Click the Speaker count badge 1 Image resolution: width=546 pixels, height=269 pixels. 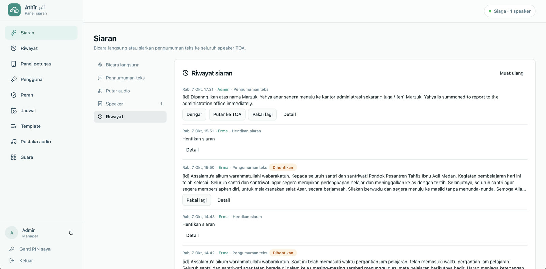point(161,104)
